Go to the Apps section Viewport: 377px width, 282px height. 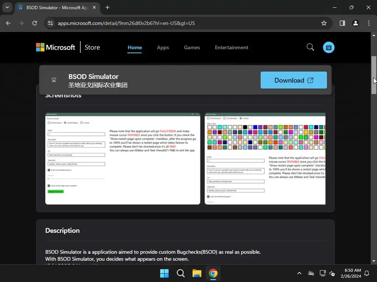163,47
